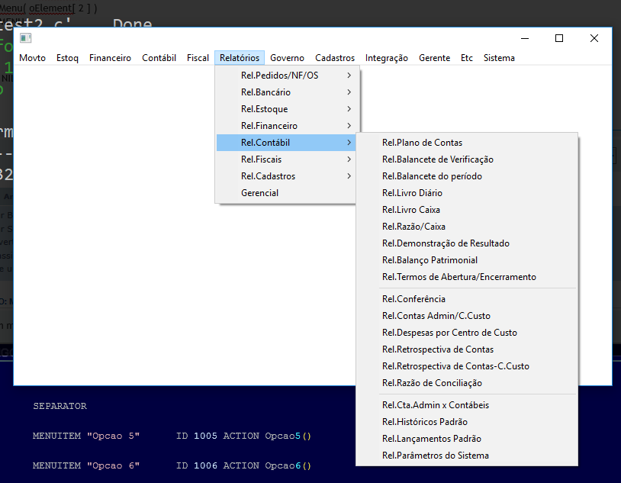Expand the Rel.Fiscais submenu
This screenshot has height=483, width=621.
pos(261,159)
